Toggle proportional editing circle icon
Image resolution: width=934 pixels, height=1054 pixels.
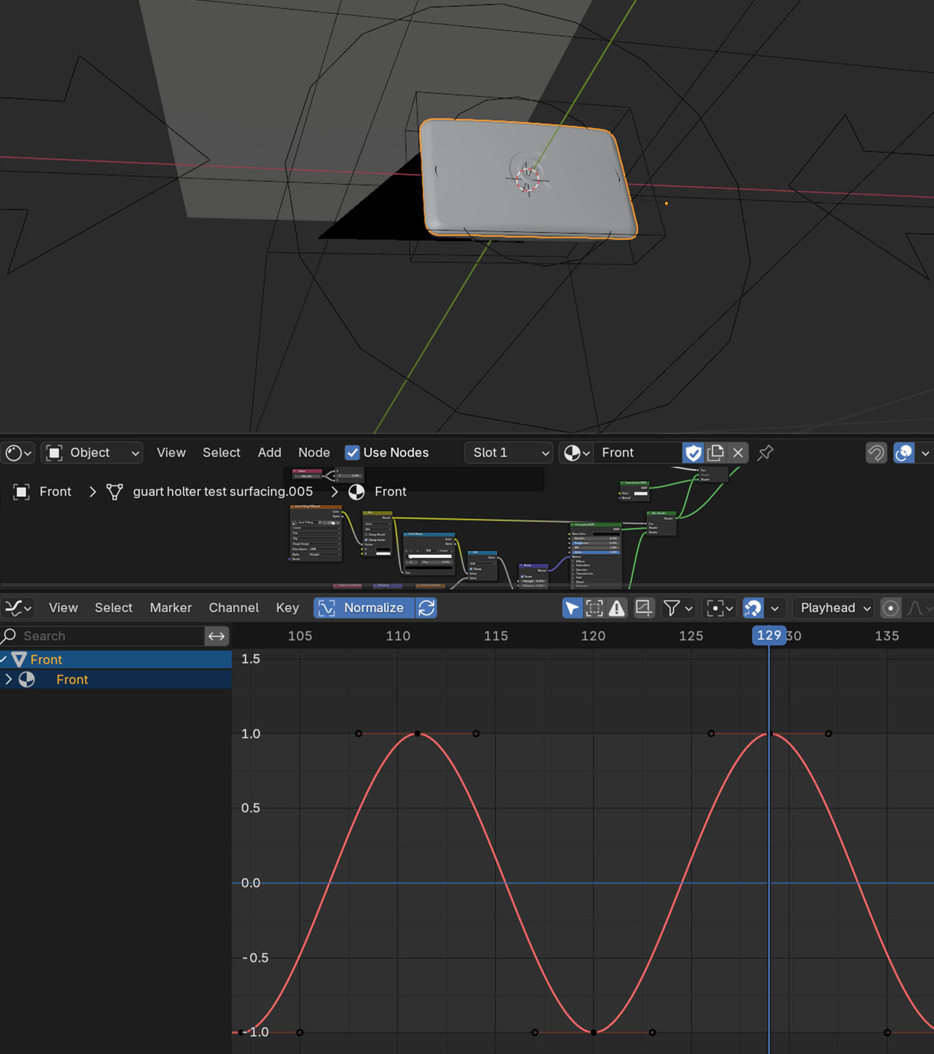tap(891, 608)
